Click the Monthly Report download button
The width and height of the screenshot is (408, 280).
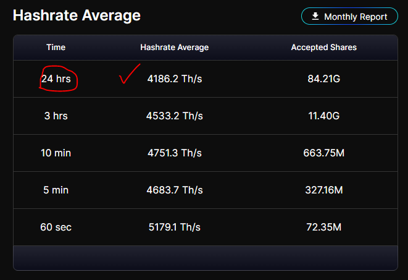pos(349,17)
